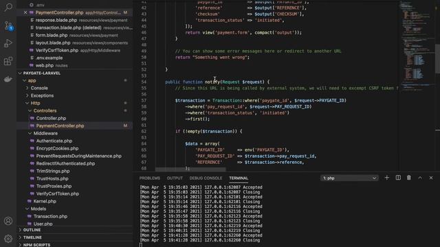Viewport: 440px width, 247px height.
Task: Open PaymentController.php in Controllers folder
Action: point(75,126)
